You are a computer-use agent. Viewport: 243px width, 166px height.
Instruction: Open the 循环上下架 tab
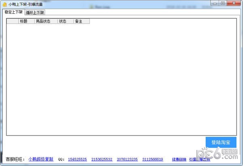(35, 13)
